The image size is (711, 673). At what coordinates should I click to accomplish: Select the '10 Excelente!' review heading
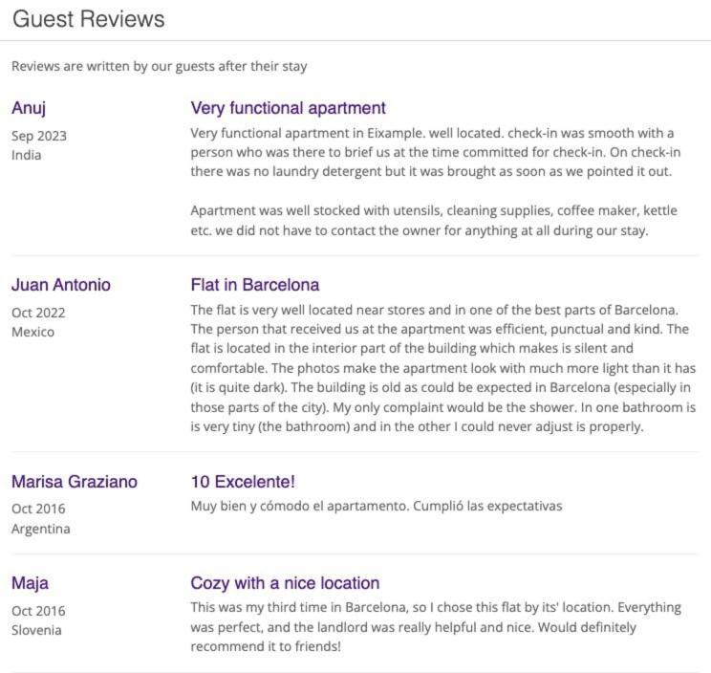click(243, 482)
